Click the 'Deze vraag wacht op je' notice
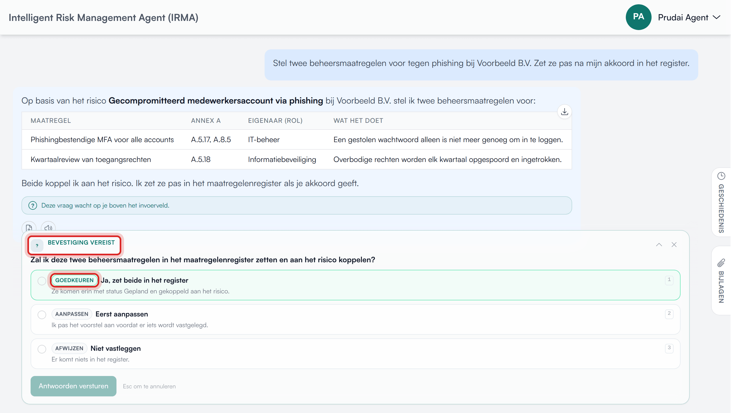The width and height of the screenshot is (731, 413). [297, 205]
